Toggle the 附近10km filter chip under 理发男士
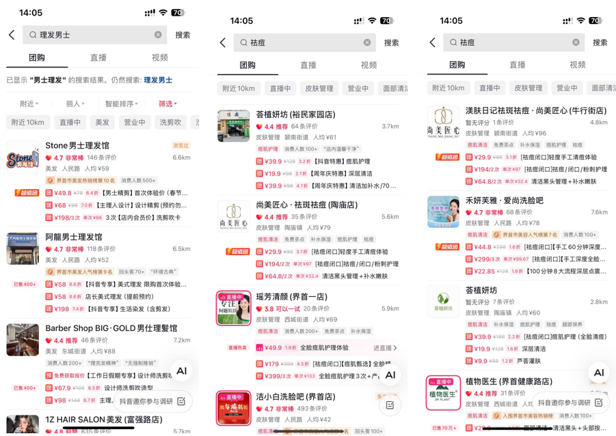616x436 pixels. (x=28, y=122)
